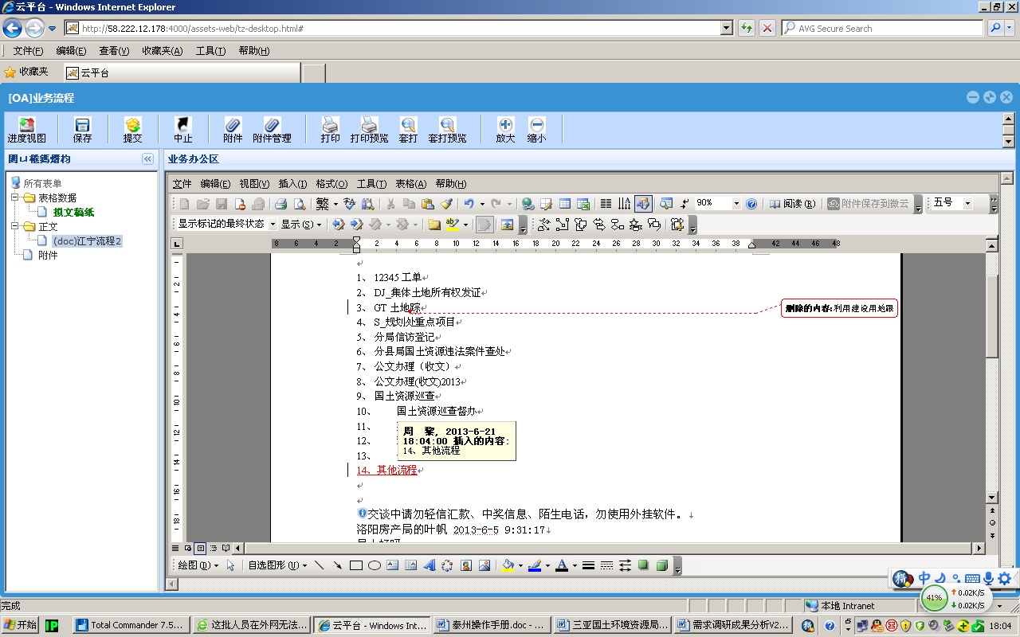Switch to Normal view button
Image resolution: width=1020 pixels, height=637 pixels.
pos(176,549)
